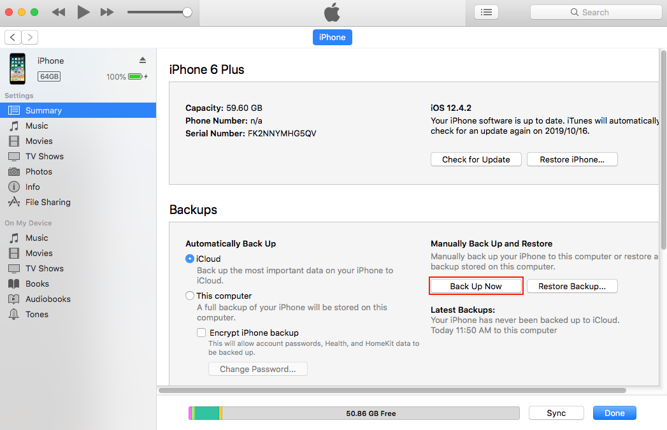Click the Apple logo in the toolbar
667x430 pixels.
332,12
